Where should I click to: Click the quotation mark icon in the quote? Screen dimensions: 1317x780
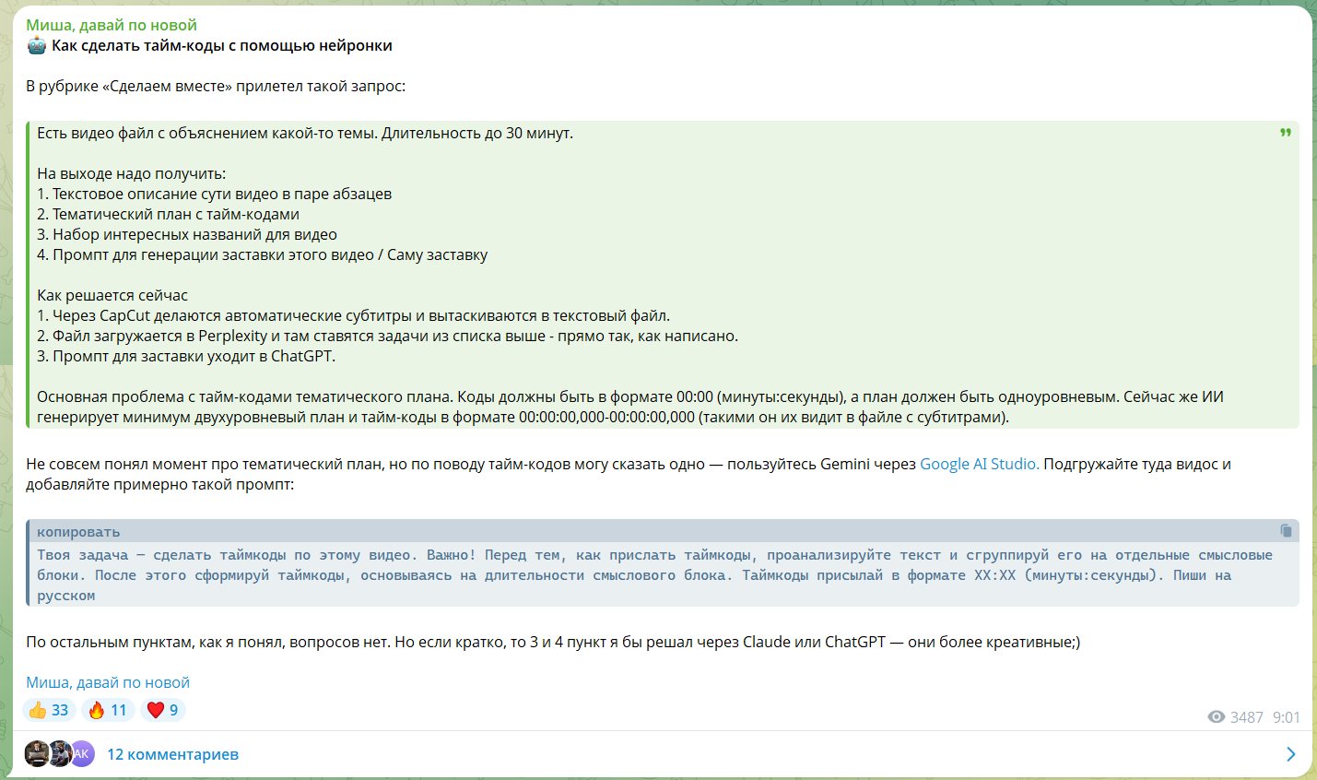[1286, 133]
